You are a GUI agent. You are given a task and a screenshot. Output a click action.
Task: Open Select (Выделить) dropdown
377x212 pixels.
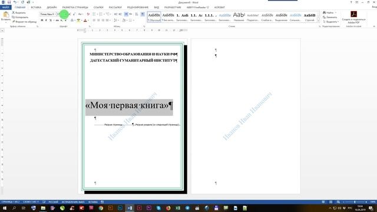pos(331,22)
